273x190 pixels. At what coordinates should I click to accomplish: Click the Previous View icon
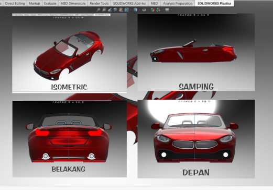pyautogui.click(x=110, y=10)
